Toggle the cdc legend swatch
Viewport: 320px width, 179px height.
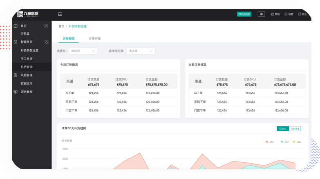tap(294, 142)
